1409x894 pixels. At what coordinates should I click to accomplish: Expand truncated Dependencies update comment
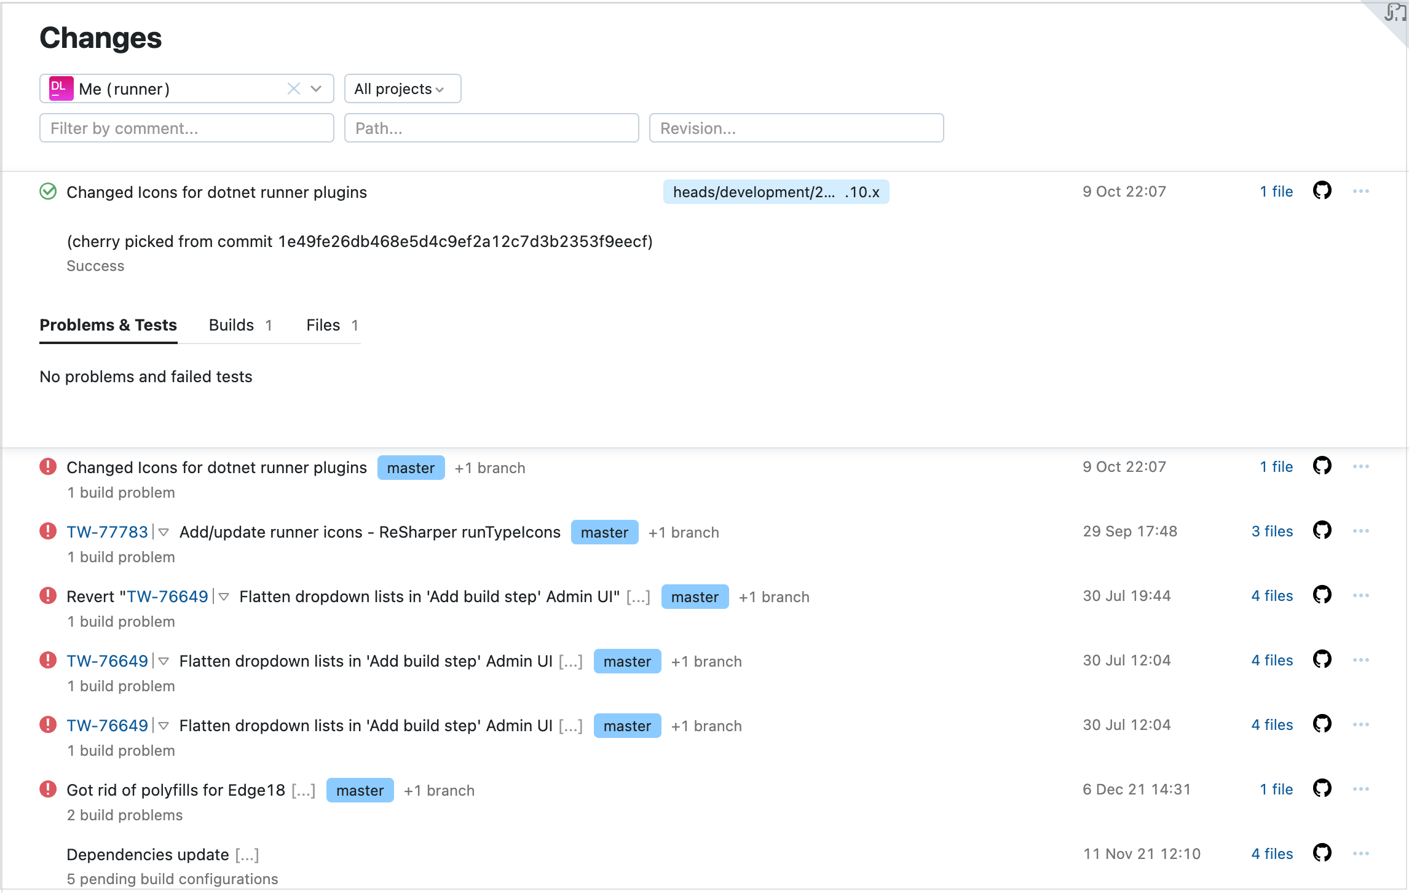[x=247, y=855]
